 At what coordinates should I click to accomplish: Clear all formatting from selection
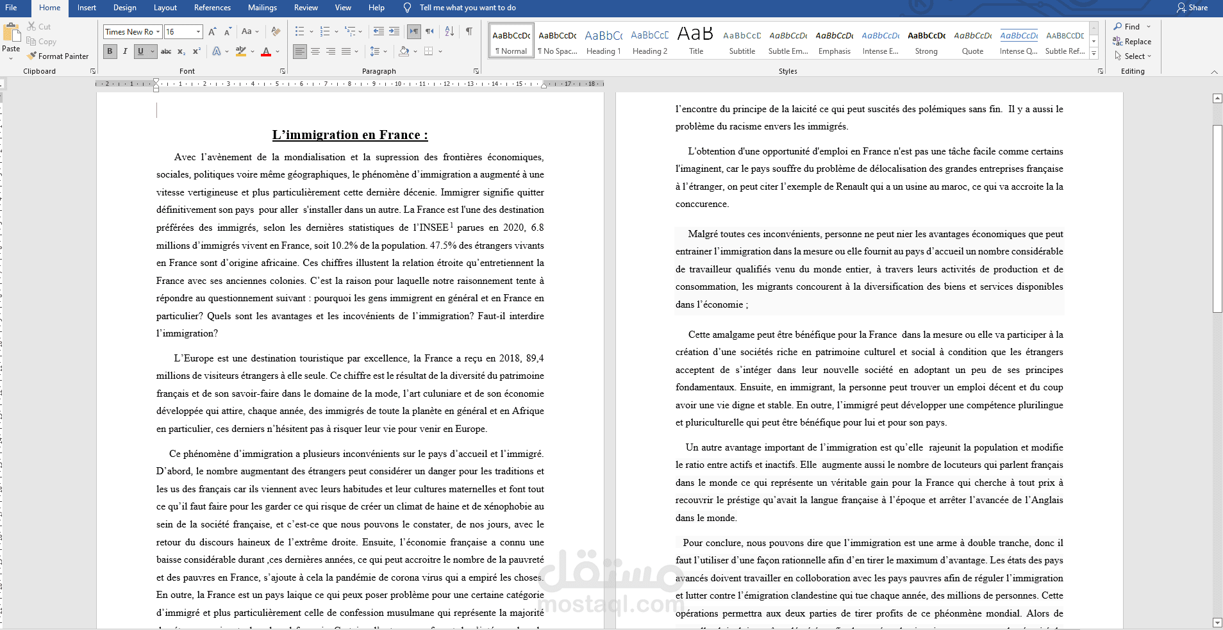pyautogui.click(x=276, y=31)
